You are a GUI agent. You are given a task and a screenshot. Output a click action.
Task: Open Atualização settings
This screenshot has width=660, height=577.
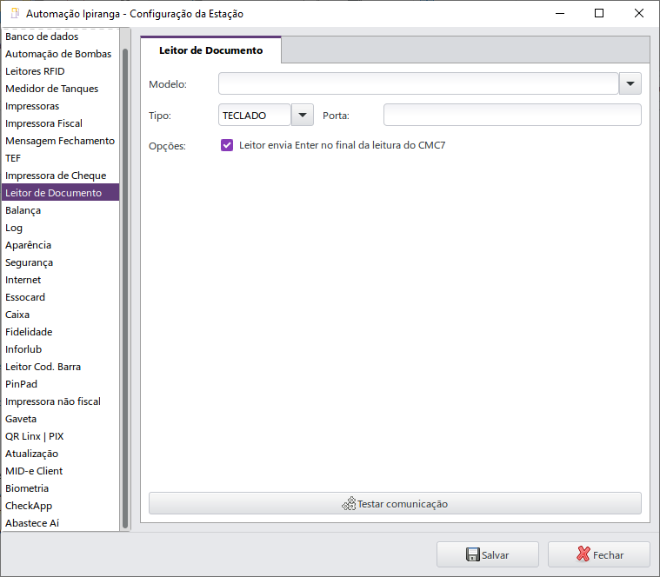[x=61, y=454]
